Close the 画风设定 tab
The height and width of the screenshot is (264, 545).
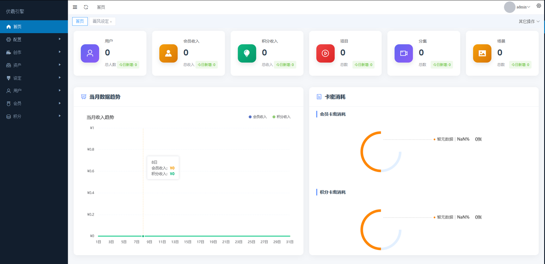coord(111,22)
